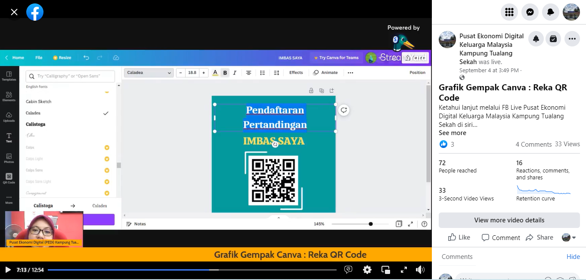Toggle italic formatting
586x280 pixels.
[235, 73]
